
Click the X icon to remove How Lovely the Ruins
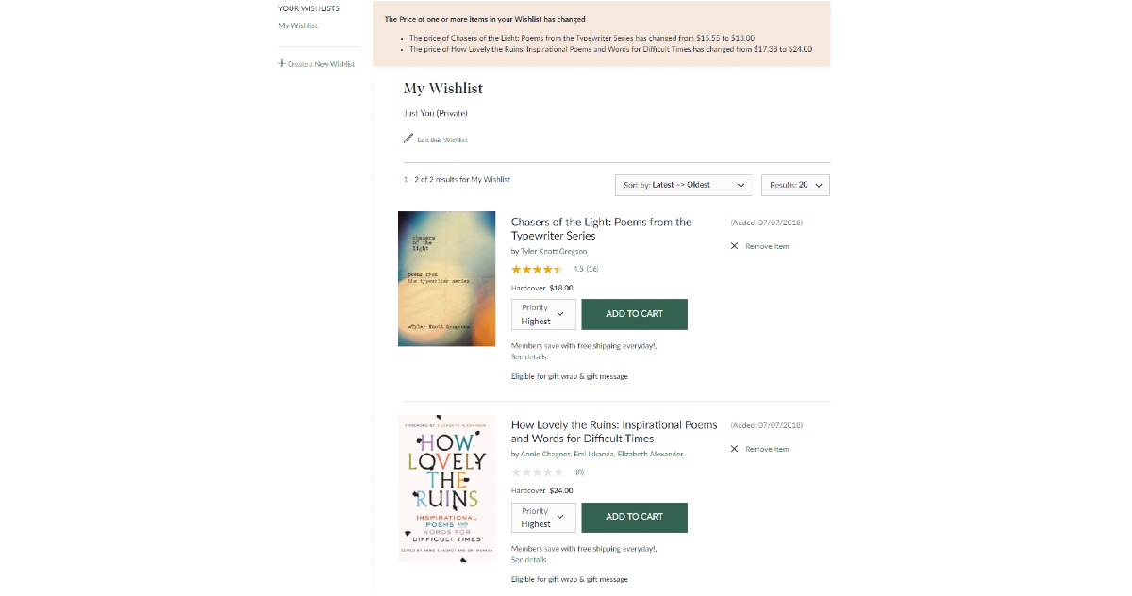pos(735,449)
